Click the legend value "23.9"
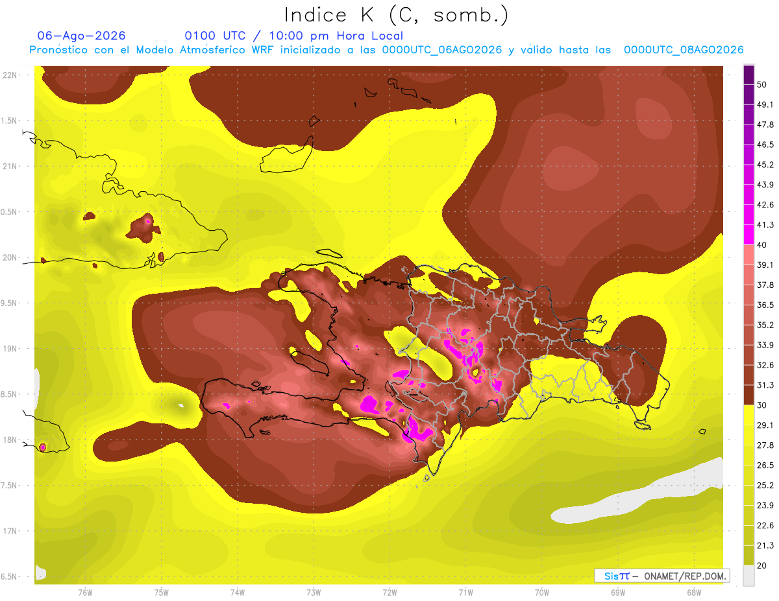 point(766,506)
